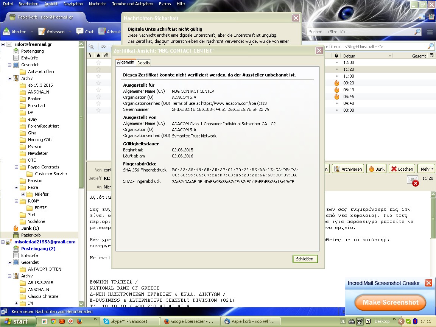This screenshot has width=436, height=327.
Task: Click the invalid signature envelope icon
Action: (x=412, y=180)
